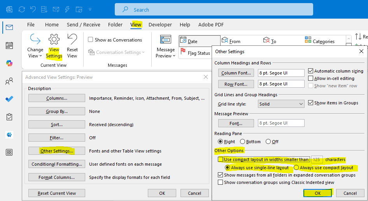Viewport: 368px width, 201px height.
Task: Click the Reverse Sort arrows icon
Action: click(358, 36)
